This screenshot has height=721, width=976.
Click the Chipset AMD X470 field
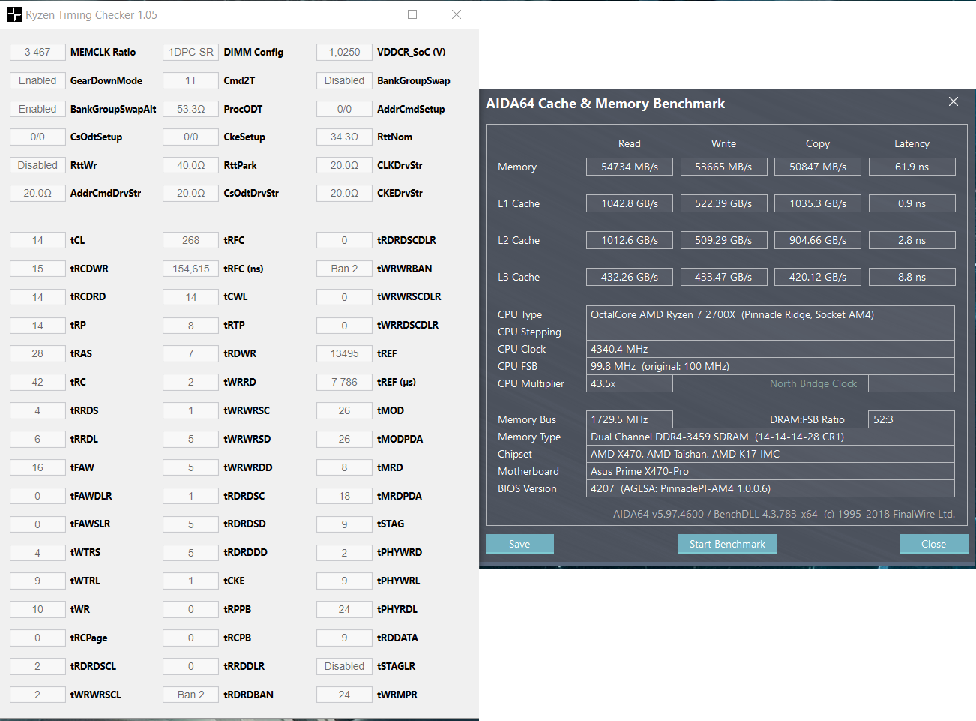tap(770, 454)
